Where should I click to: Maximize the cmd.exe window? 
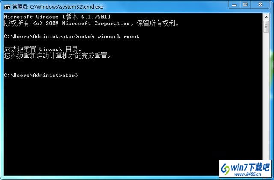pos(245,5)
